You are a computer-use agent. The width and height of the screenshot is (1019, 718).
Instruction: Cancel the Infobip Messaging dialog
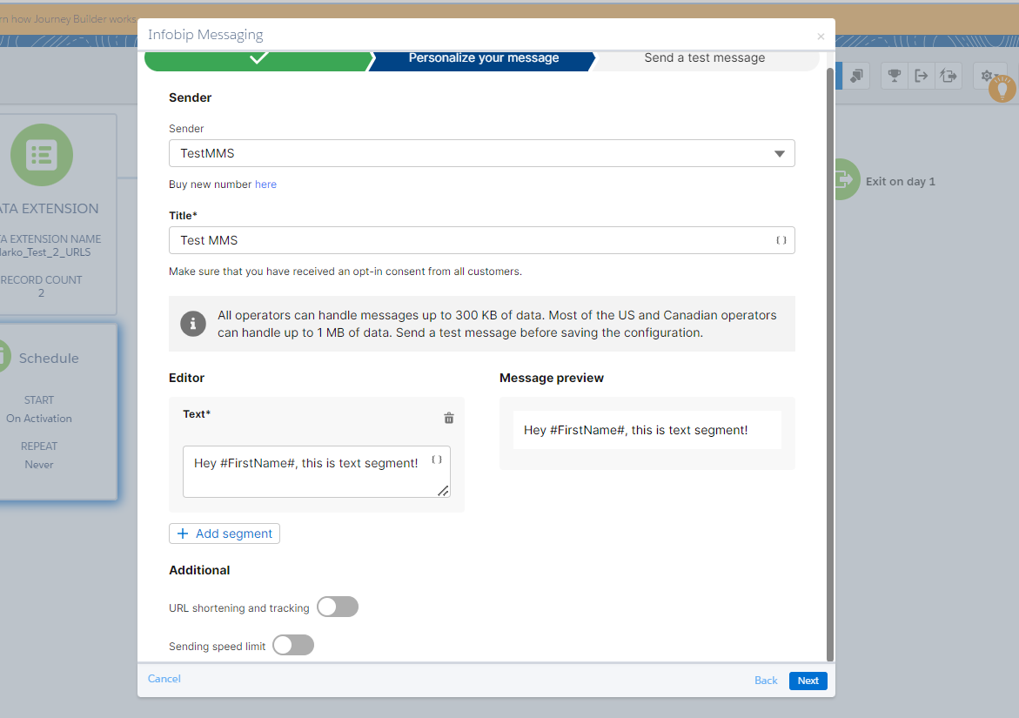coord(164,678)
